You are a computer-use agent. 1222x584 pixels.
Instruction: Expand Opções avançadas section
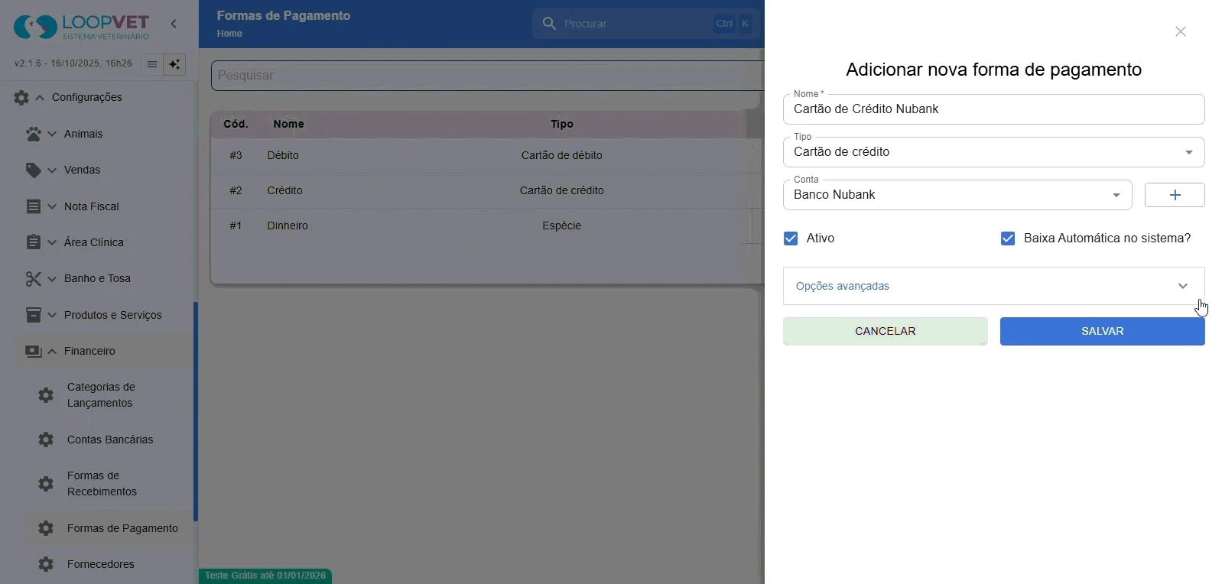coord(994,286)
